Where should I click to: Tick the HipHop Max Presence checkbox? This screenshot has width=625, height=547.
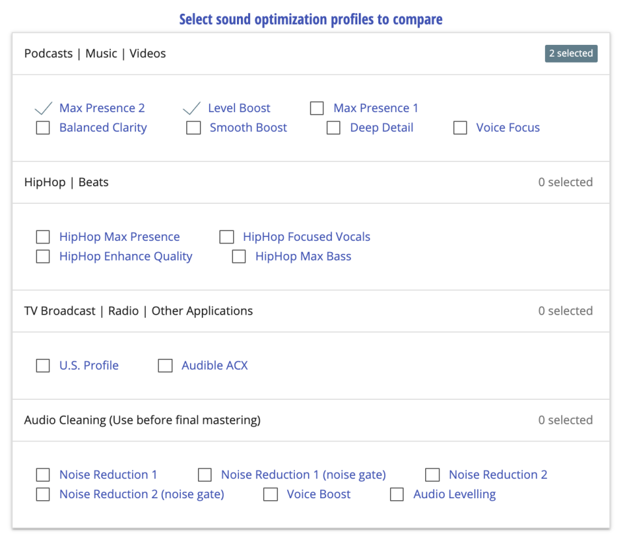point(43,237)
